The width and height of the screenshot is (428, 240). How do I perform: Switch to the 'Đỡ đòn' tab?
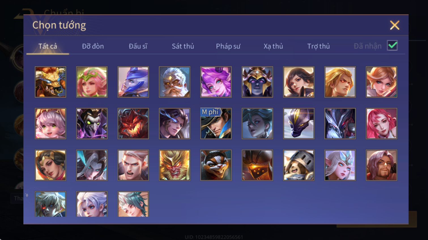pos(93,46)
